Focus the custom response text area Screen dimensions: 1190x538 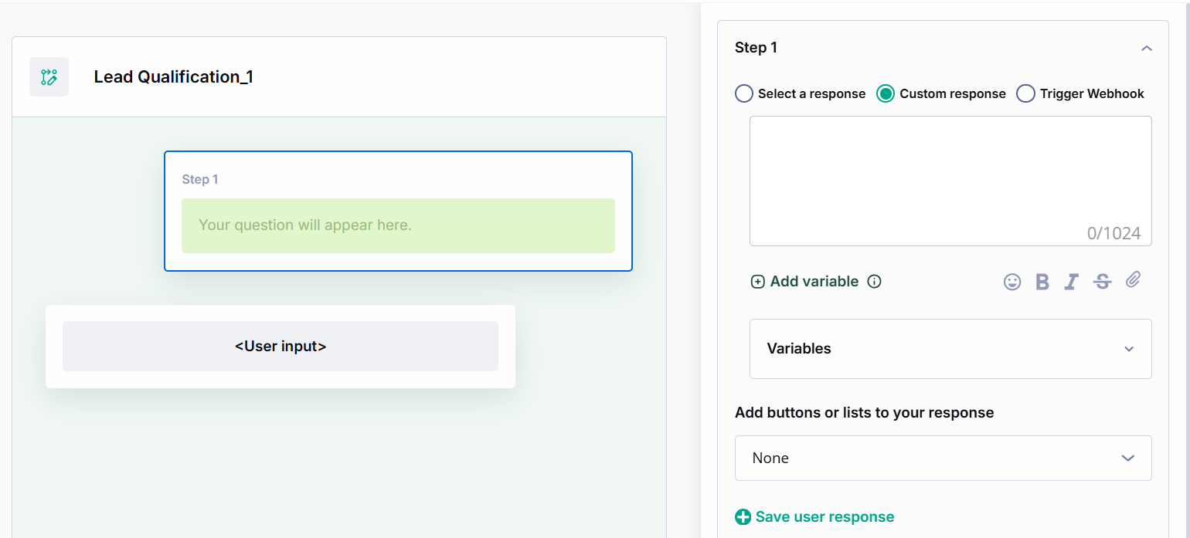[950, 181]
